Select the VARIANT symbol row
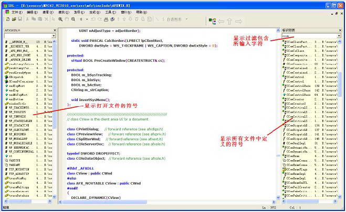This screenshot has width=346, height=212. (x=28, y=165)
